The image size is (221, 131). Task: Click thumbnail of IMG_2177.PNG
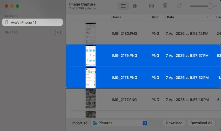coord(91,100)
